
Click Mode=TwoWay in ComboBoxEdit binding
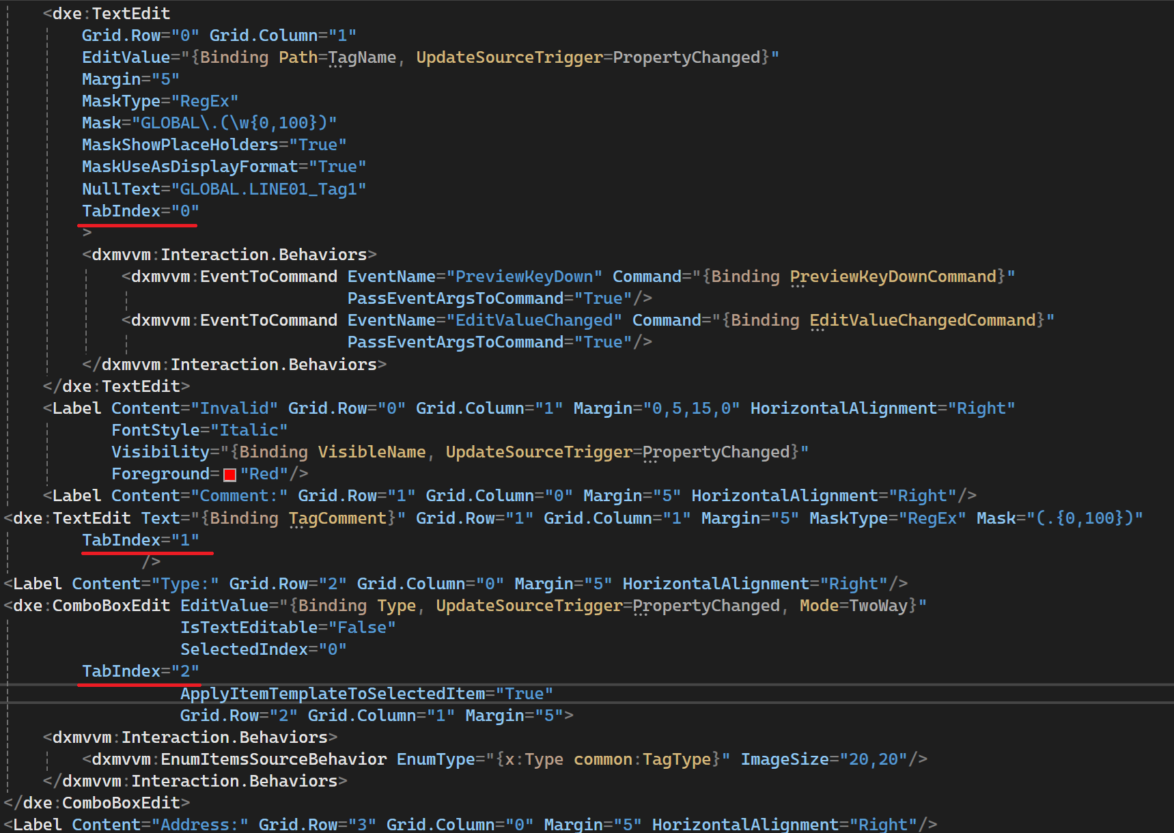(854, 606)
